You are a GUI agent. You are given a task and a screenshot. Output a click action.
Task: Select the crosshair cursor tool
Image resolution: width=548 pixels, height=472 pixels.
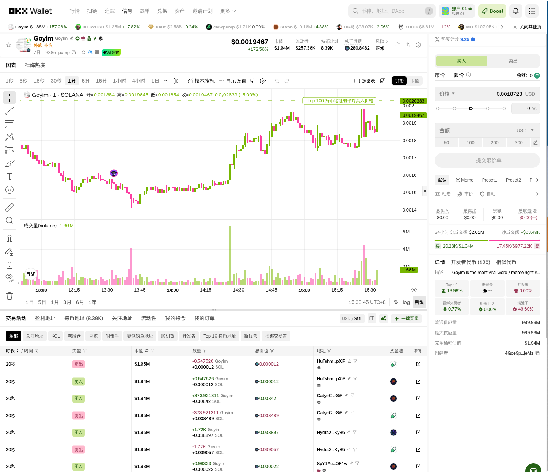point(9,97)
